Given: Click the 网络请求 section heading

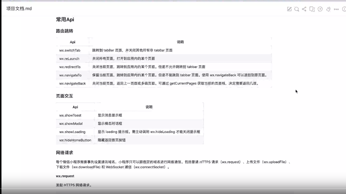Looking at the screenshot, I should click(64, 152).
